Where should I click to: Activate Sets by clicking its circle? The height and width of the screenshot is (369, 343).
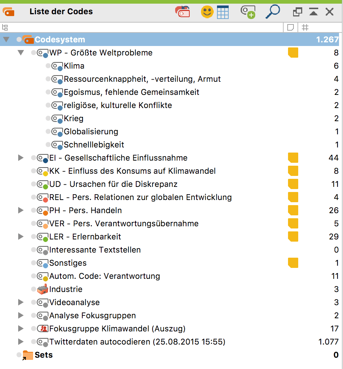pos(19,355)
